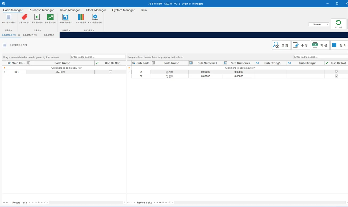Sort by Sub Numeric2 column header
Image resolution: width=348 pixels, height=207 pixels.
[239, 63]
